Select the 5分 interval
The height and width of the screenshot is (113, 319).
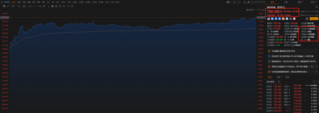click(x=58, y=2)
